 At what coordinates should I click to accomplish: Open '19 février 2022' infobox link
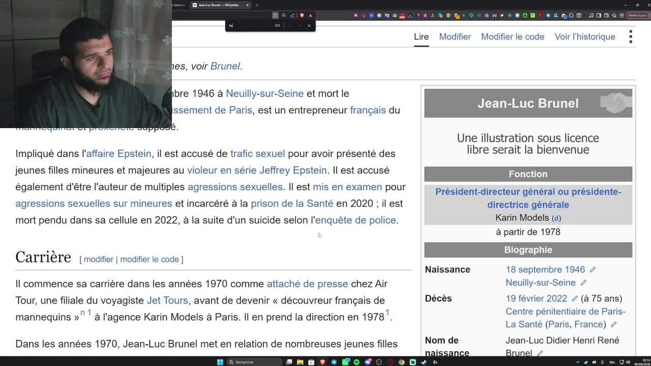pos(536,298)
